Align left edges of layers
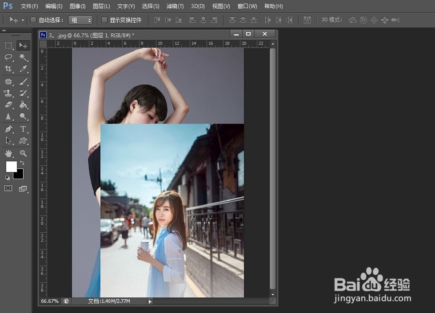The width and height of the screenshot is (435, 313). tap(192, 20)
